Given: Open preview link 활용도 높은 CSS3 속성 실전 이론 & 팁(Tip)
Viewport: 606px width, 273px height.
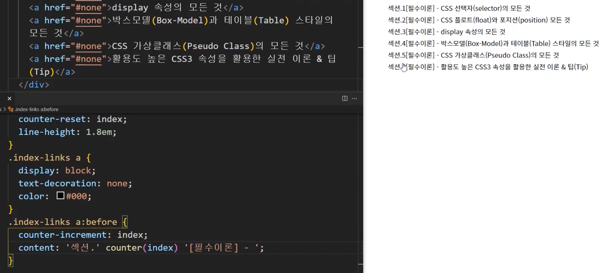Looking at the screenshot, I should 488,67.
